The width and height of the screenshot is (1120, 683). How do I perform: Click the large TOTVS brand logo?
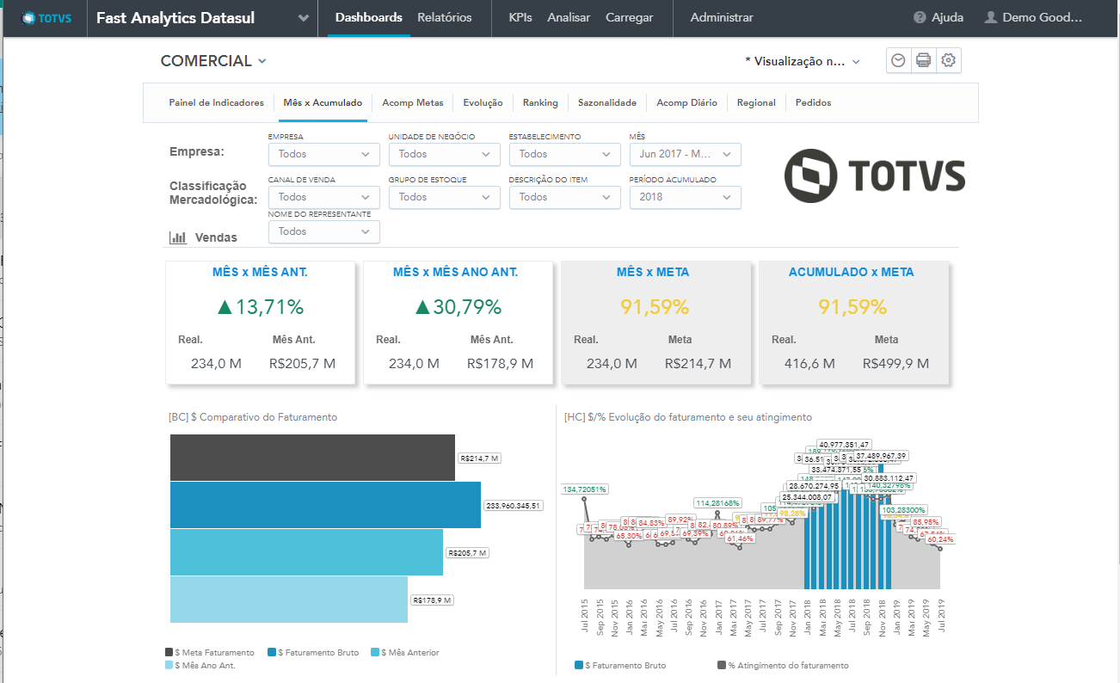point(874,175)
